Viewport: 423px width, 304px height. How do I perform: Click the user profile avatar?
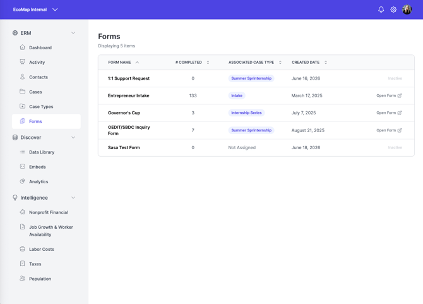click(407, 9)
